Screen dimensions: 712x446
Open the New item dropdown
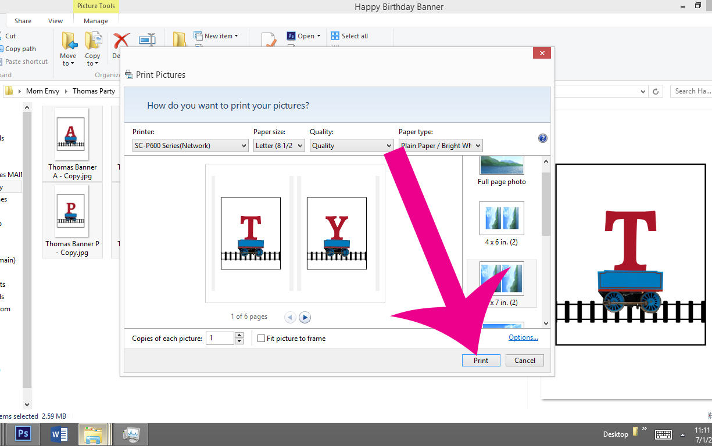click(x=216, y=36)
